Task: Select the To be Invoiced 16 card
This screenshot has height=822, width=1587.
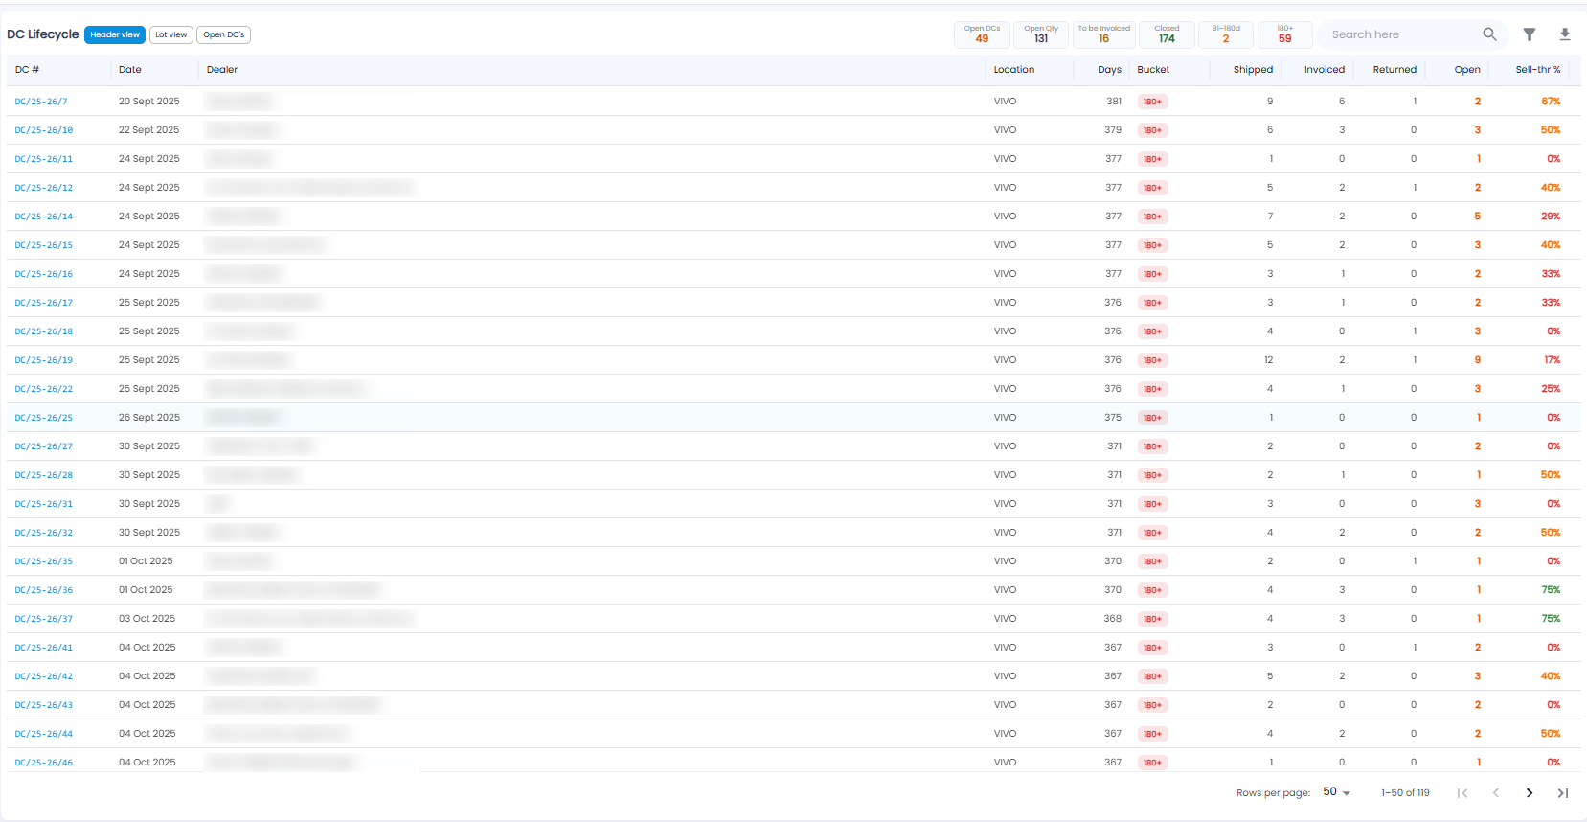Action: 1104,34
